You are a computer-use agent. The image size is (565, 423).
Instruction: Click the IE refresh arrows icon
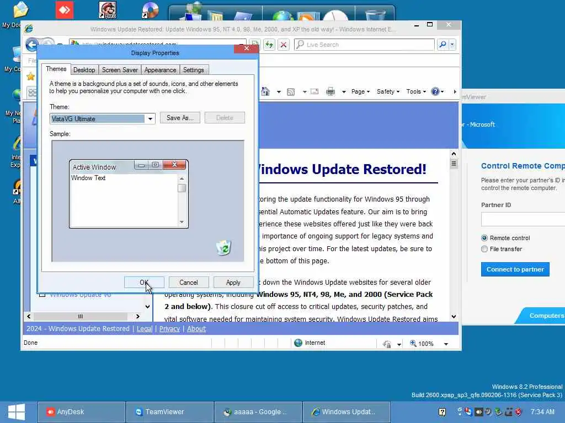tap(269, 45)
